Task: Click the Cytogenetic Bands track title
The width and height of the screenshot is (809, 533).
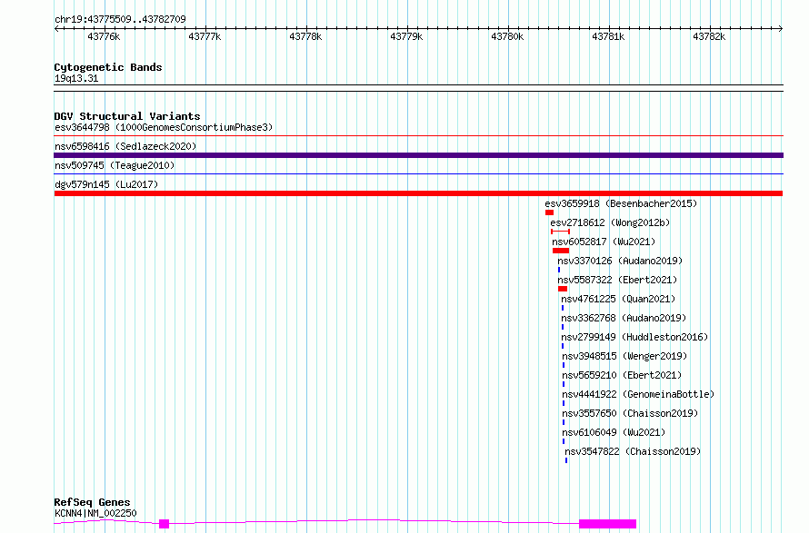Action: pyautogui.click(x=108, y=67)
